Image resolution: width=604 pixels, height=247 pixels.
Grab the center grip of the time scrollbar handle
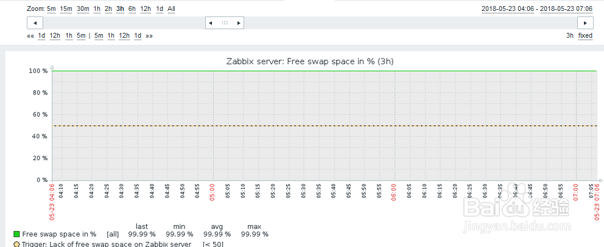[225, 23]
